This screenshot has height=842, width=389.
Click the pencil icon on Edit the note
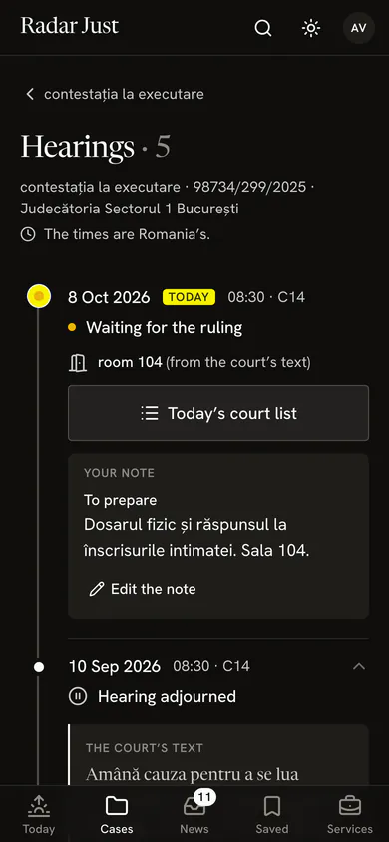pos(97,589)
